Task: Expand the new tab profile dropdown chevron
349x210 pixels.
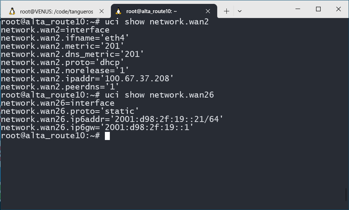Action: coord(240,11)
